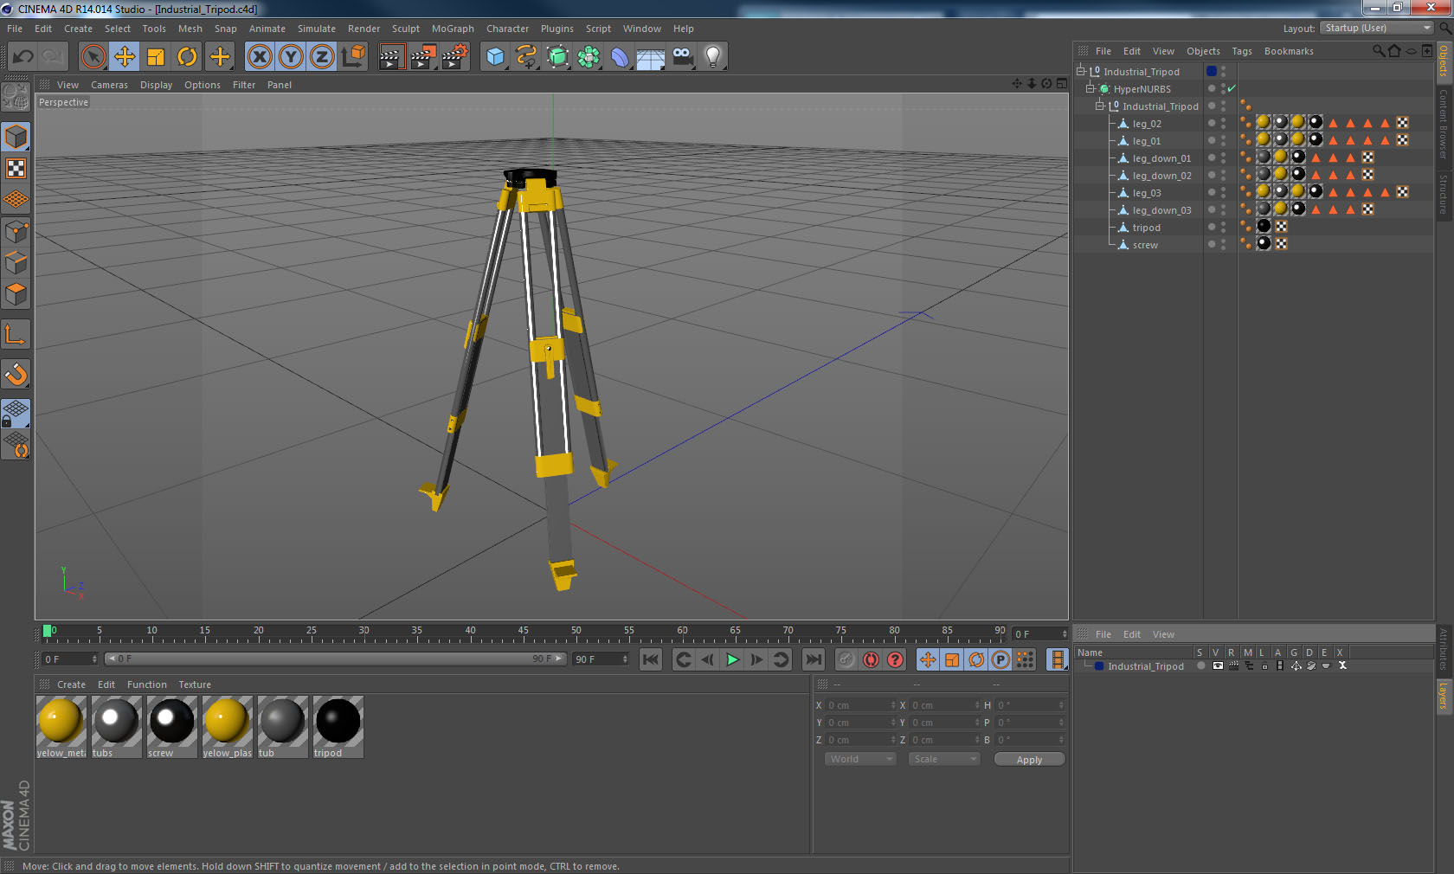Collapse the top Industrial_Tripod tree node
The image size is (1454, 874).
pos(1080,71)
